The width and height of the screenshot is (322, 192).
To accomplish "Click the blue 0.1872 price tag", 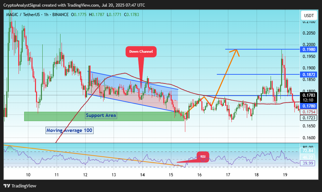I will (x=308, y=74).
